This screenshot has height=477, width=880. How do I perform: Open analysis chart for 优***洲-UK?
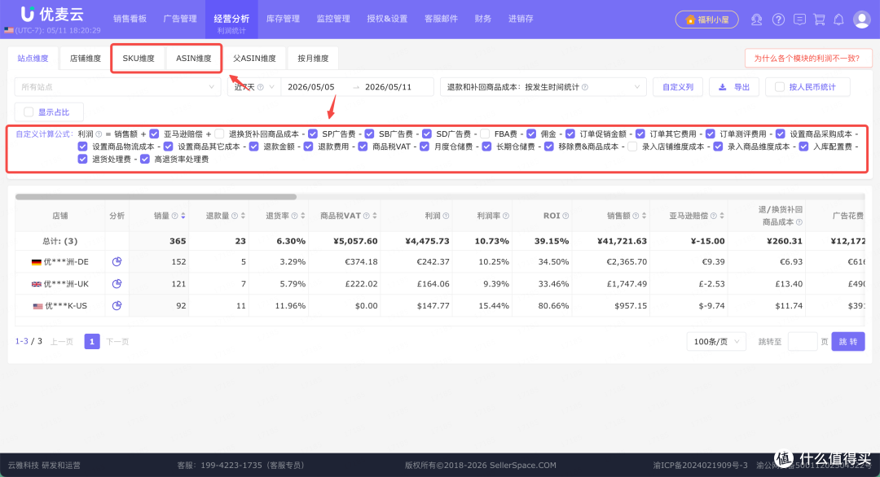point(117,283)
